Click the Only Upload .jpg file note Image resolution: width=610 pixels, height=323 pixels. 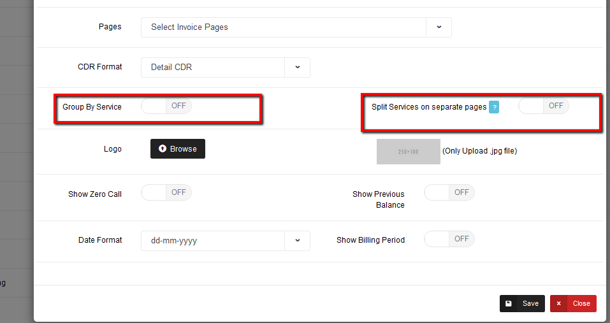(479, 152)
